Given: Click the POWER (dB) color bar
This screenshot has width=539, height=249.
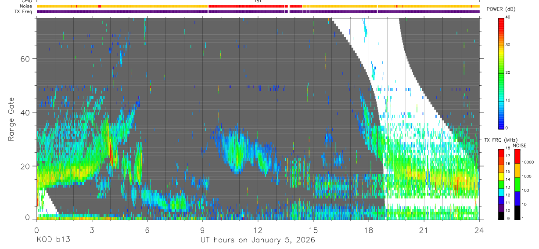Looking at the screenshot, I should pos(501,73).
